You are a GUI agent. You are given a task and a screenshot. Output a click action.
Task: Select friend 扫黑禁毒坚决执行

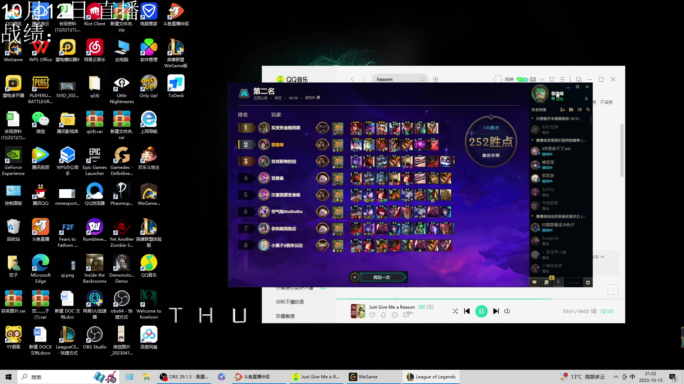560,227
